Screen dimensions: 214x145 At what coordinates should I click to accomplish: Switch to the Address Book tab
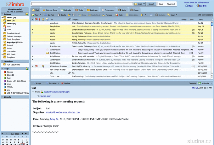pos(51,10)
